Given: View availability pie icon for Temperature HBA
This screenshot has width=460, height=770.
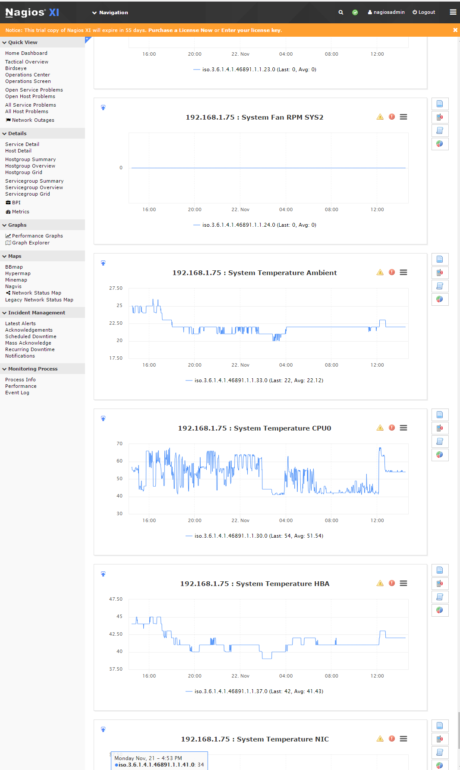Looking at the screenshot, I should [440, 610].
